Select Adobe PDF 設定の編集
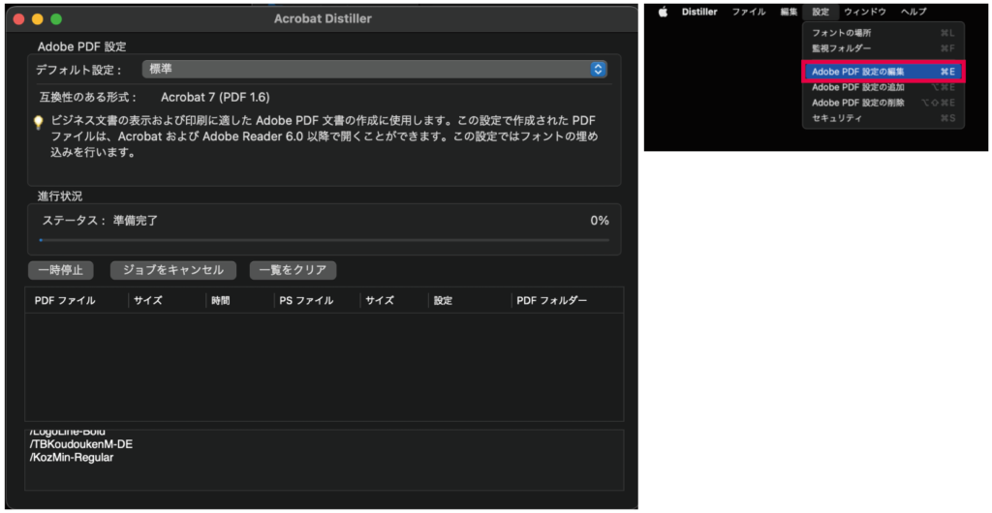 [x=857, y=72]
